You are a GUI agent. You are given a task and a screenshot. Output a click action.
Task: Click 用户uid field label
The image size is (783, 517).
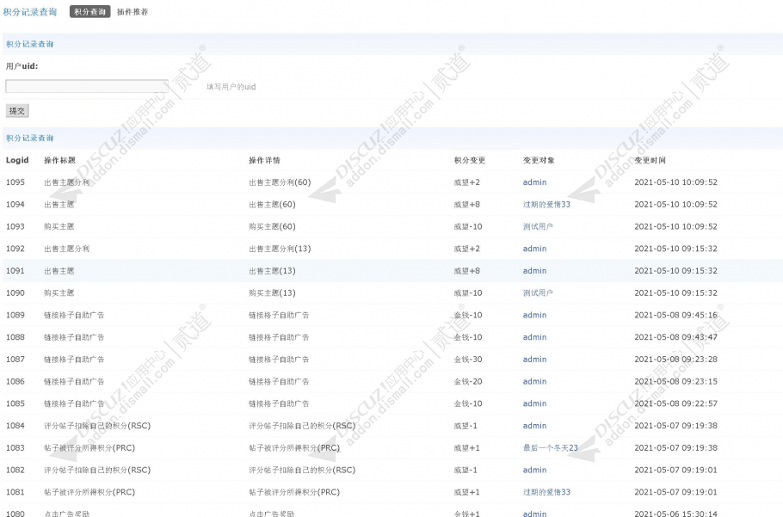[x=22, y=66]
